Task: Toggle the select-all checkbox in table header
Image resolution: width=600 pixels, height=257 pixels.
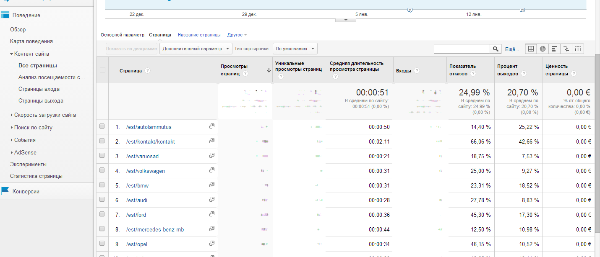Action: point(102,70)
